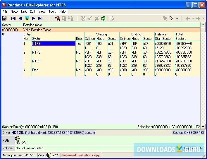Click the Free system entry 4
Viewport: 207px width, 159px height.
35,70
